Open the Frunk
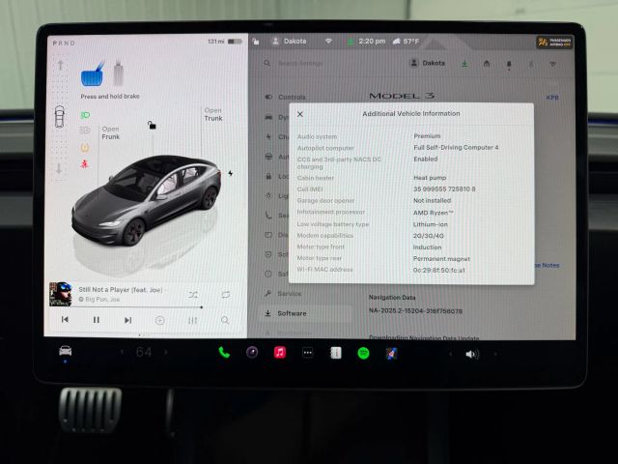618x464 pixels. (110, 133)
